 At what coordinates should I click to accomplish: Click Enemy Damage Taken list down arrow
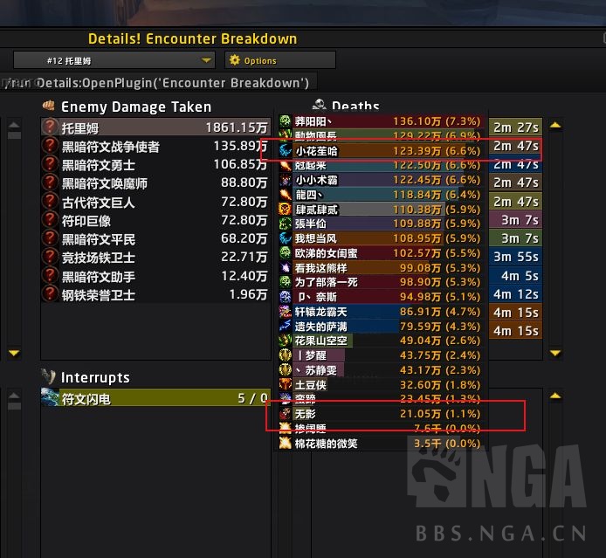[14, 353]
